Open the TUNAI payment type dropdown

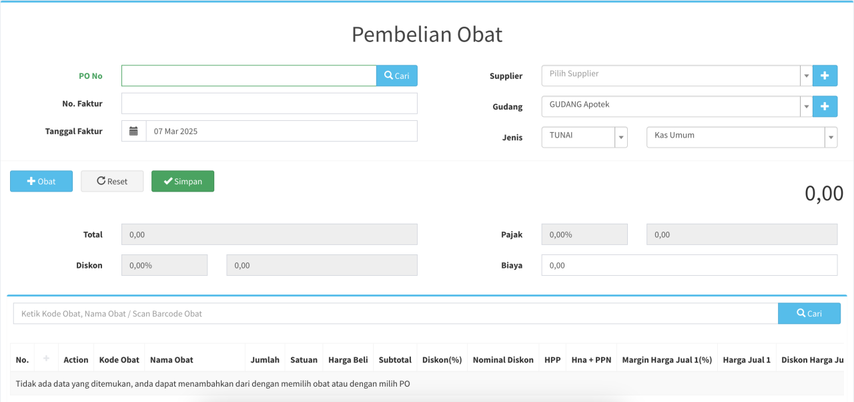[584, 137]
